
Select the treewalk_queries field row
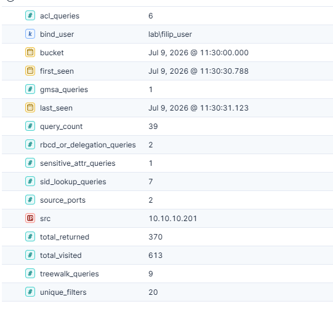tap(167, 274)
